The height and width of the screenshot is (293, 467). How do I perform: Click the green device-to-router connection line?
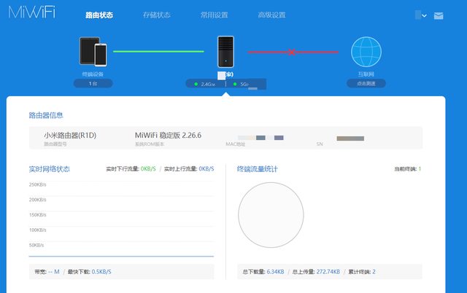tap(157, 52)
